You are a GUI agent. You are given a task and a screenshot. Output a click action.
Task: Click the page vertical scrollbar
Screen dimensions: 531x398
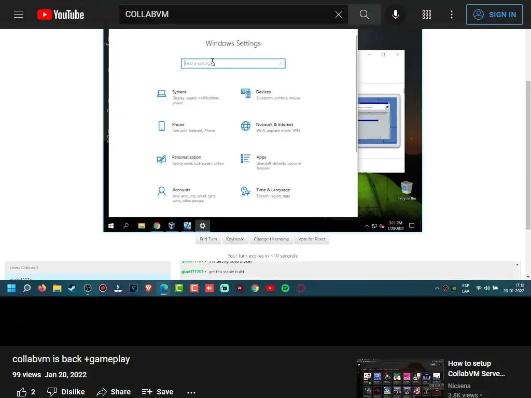[x=528, y=155]
